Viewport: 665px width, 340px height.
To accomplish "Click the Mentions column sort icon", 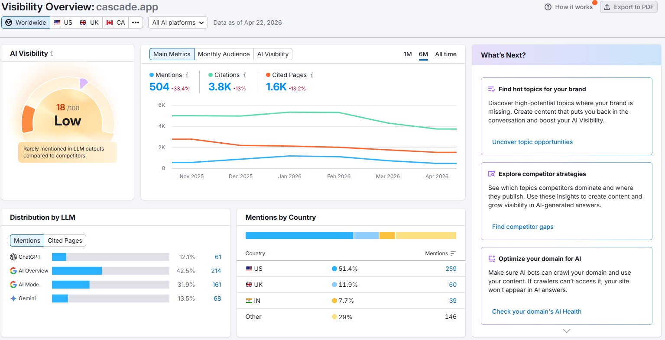I will (x=453, y=253).
